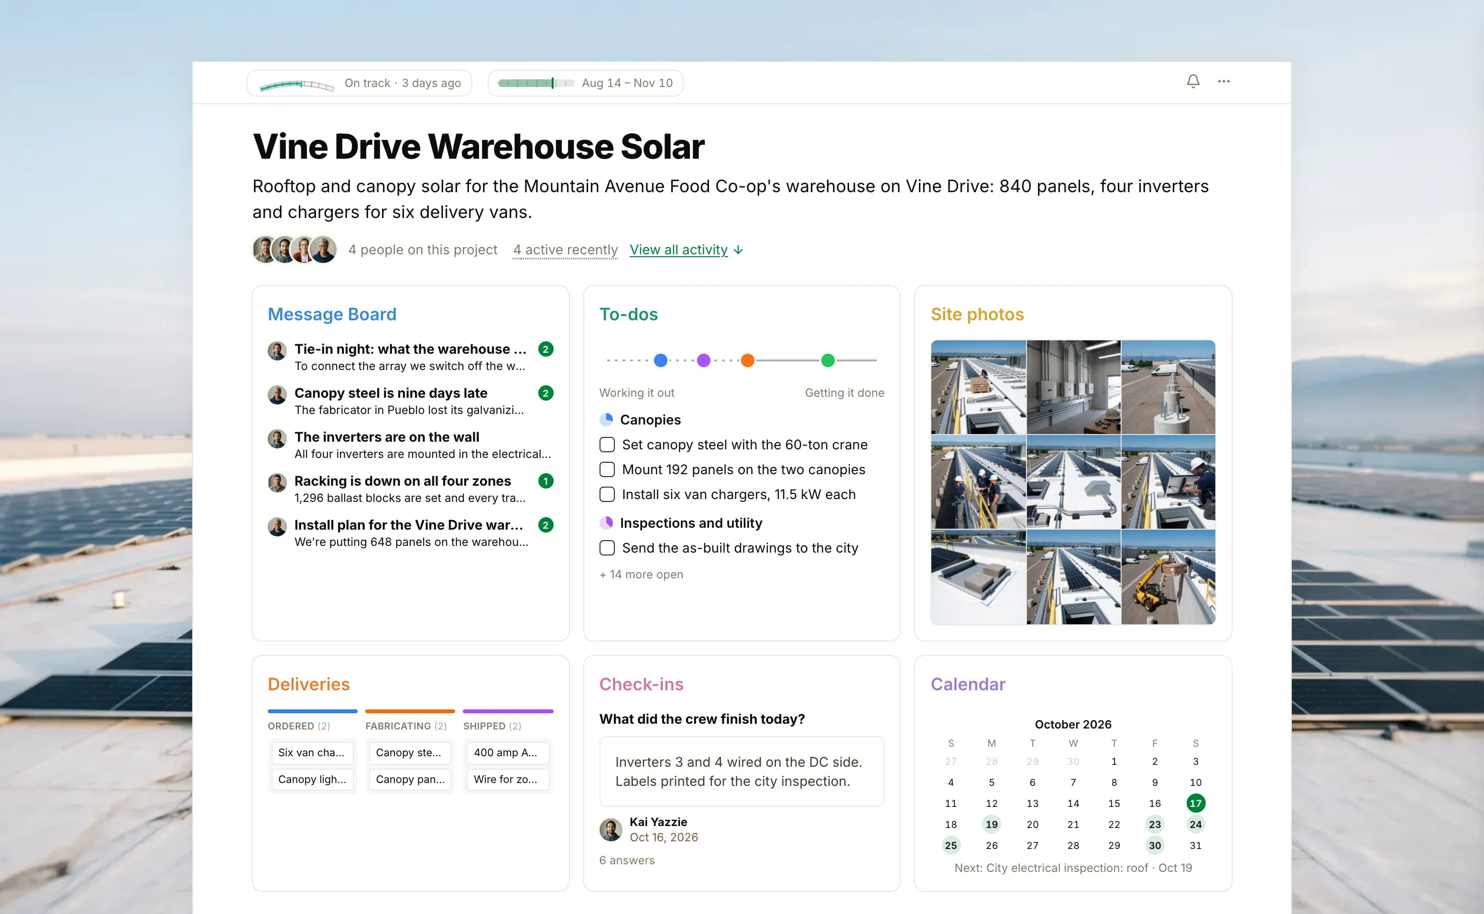Image resolution: width=1484 pixels, height=914 pixels.
Task: Open the Deliveries card table
Action: pos(308,684)
